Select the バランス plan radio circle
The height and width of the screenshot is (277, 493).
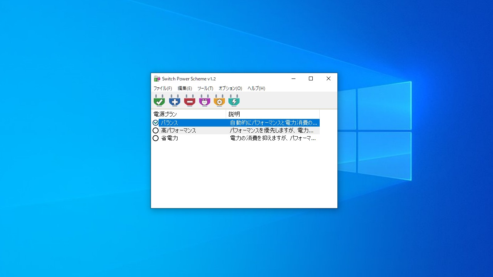pyautogui.click(x=156, y=123)
